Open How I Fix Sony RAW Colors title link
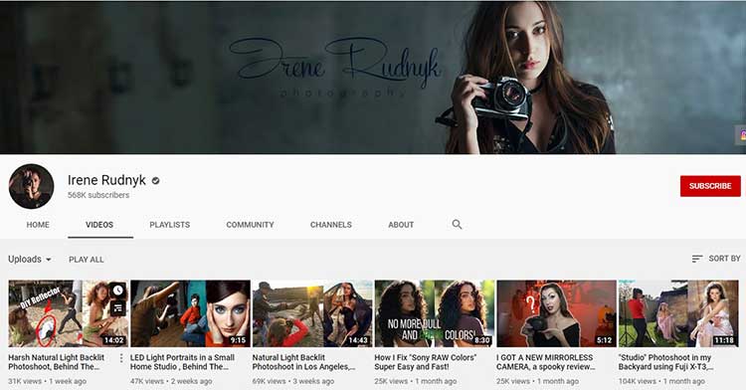The height and width of the screenshot is (390, 746). tap(426, 362)
